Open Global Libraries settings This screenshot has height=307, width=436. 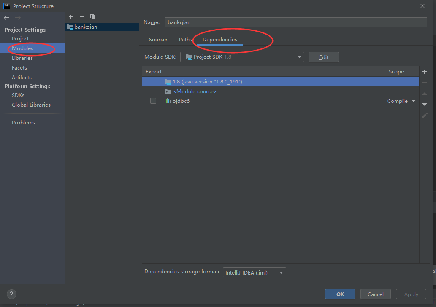pyautogui.click(x=31, y=105)
